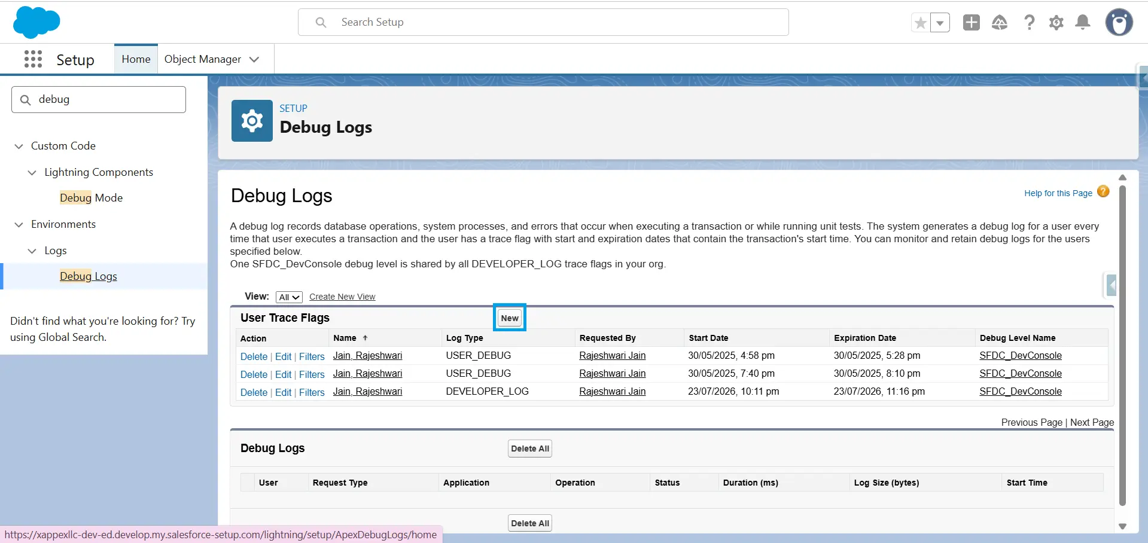Screen dimensions: 1148x543
Task: Edit the DEVELOPER_LOG trace flag
Action: (x=283, y=392)
